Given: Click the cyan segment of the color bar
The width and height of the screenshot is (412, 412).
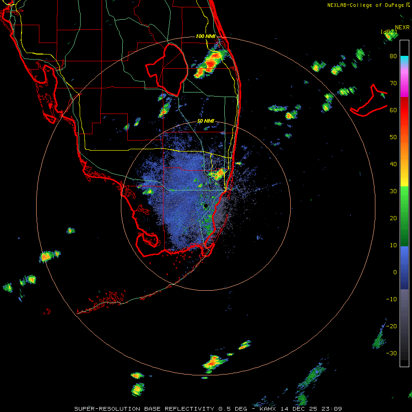Looking at the screenshot, I should (x=404, y=60).
